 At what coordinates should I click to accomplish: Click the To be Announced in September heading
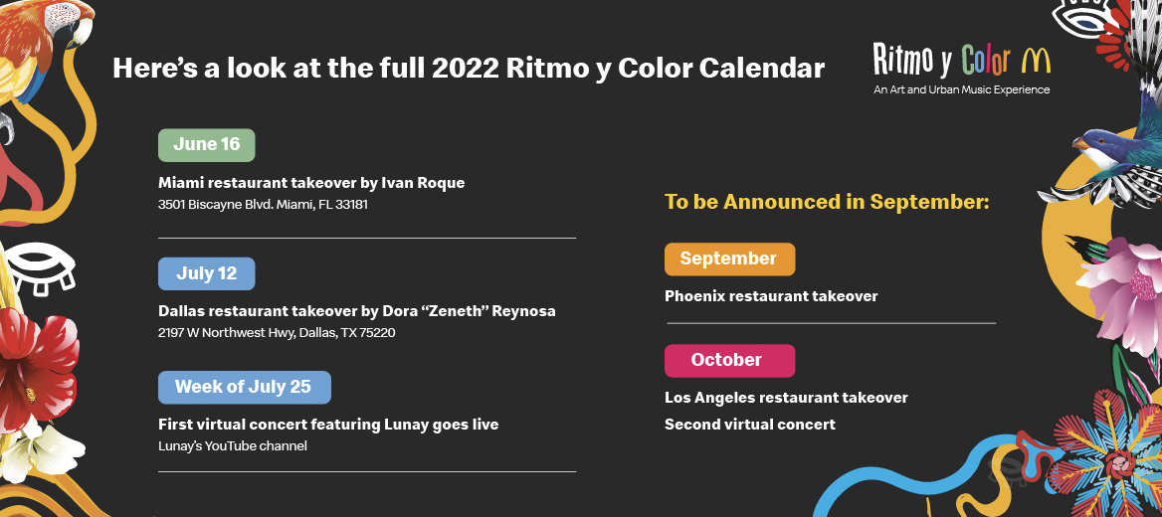(x=827, y=202)
